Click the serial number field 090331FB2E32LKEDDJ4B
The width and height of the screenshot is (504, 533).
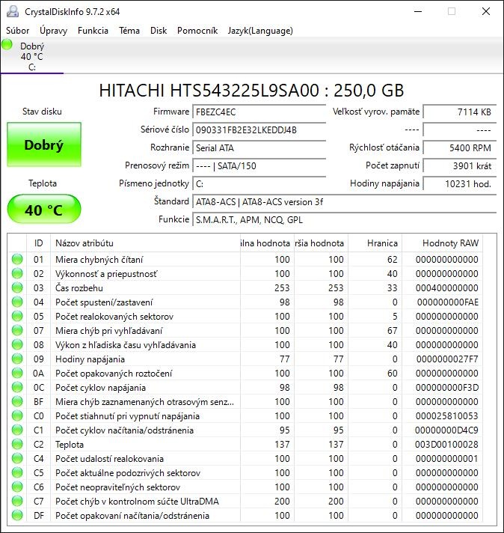259,130
